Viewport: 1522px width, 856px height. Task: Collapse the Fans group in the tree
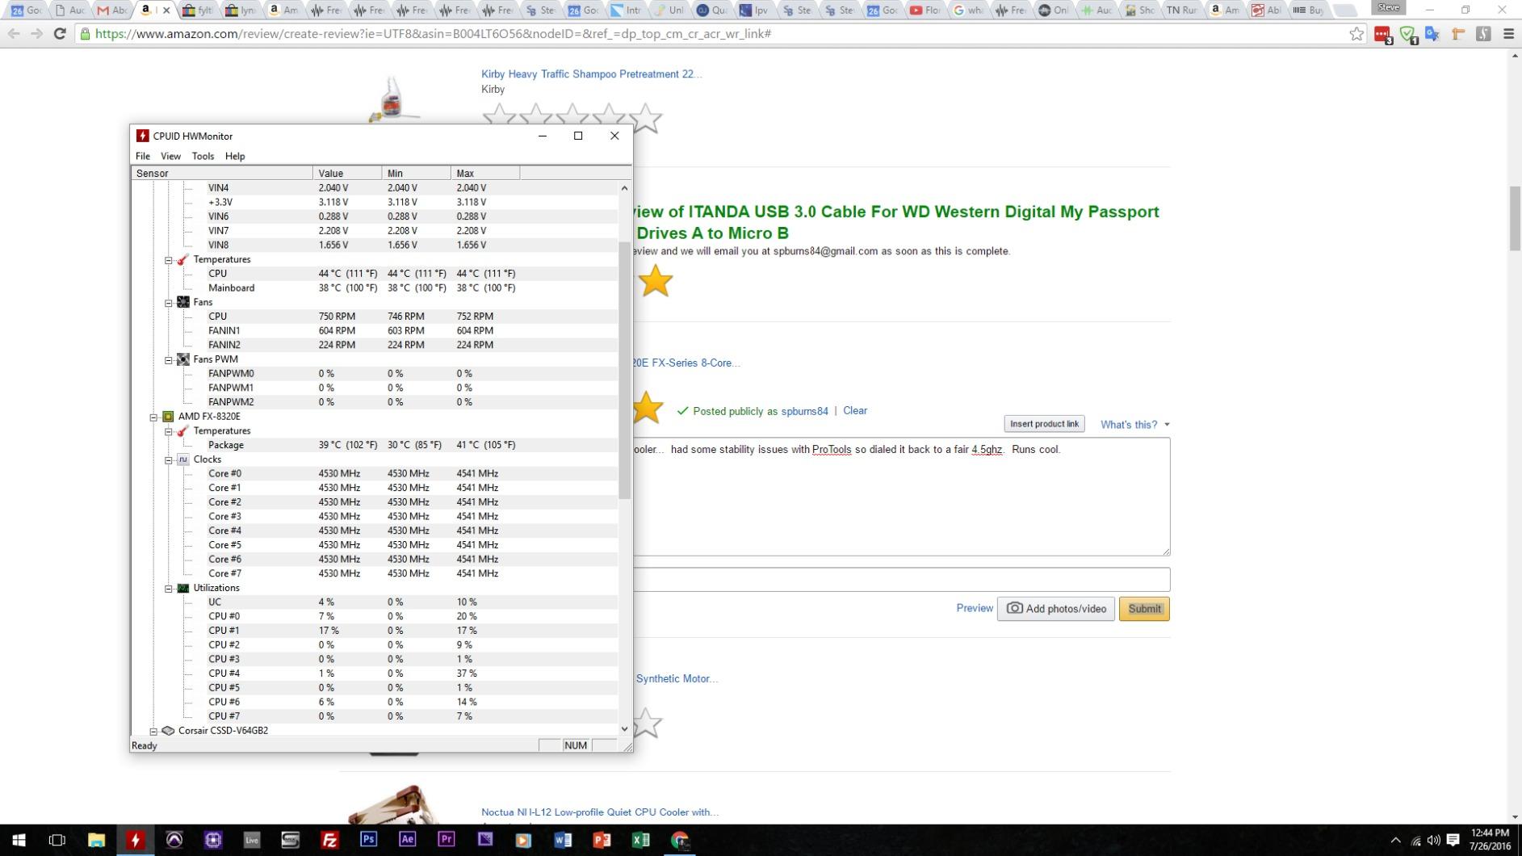(x=169, y=303)
